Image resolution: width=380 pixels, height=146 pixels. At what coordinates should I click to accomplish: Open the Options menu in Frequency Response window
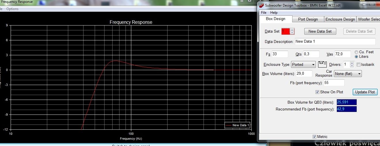[x=12, y=9]
